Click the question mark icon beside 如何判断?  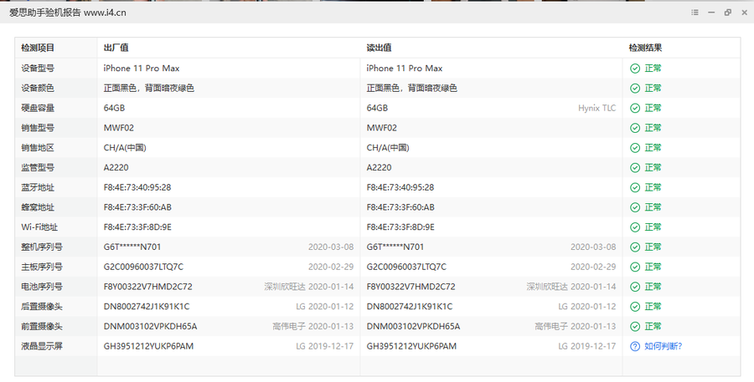[635, 346]
